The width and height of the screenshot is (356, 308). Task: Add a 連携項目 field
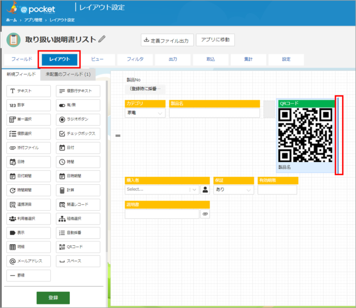28,205
